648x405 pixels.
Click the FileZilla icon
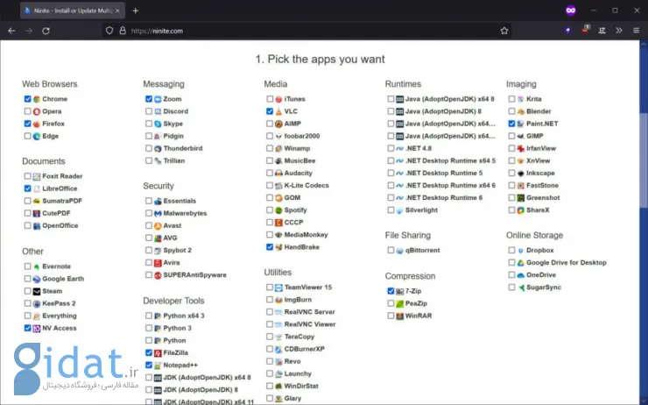coord(158,353)
